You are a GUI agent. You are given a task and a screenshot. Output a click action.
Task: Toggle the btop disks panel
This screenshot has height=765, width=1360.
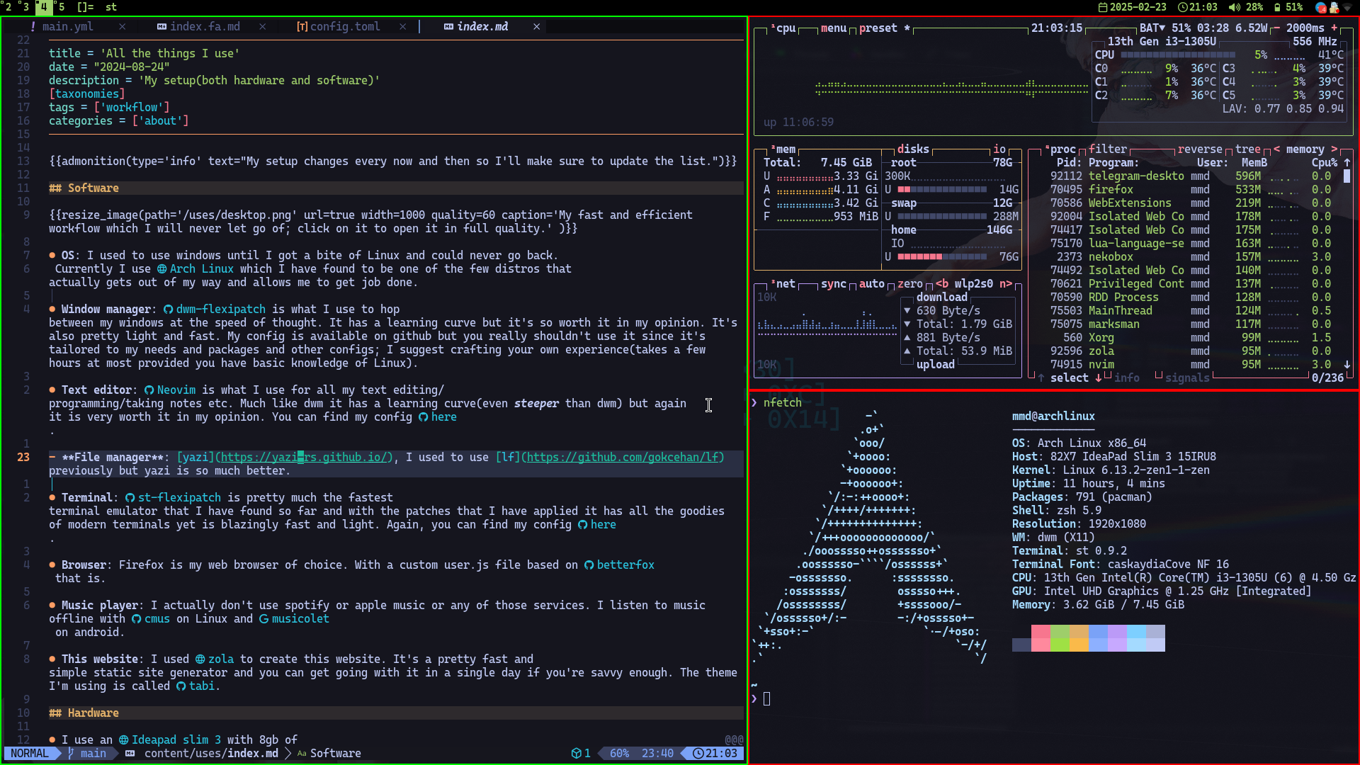pyautogui.click(x=913, y=149)
